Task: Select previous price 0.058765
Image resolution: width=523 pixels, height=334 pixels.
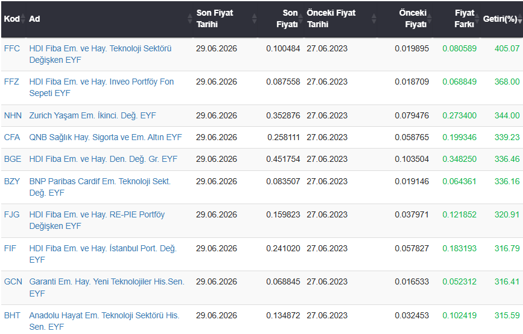Action: coord(412,137)
